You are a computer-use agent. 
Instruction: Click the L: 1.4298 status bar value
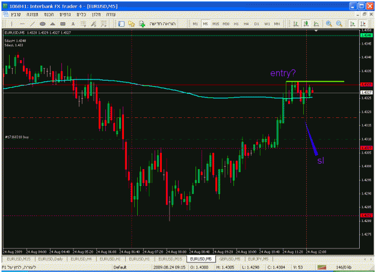tap(250, 267)
